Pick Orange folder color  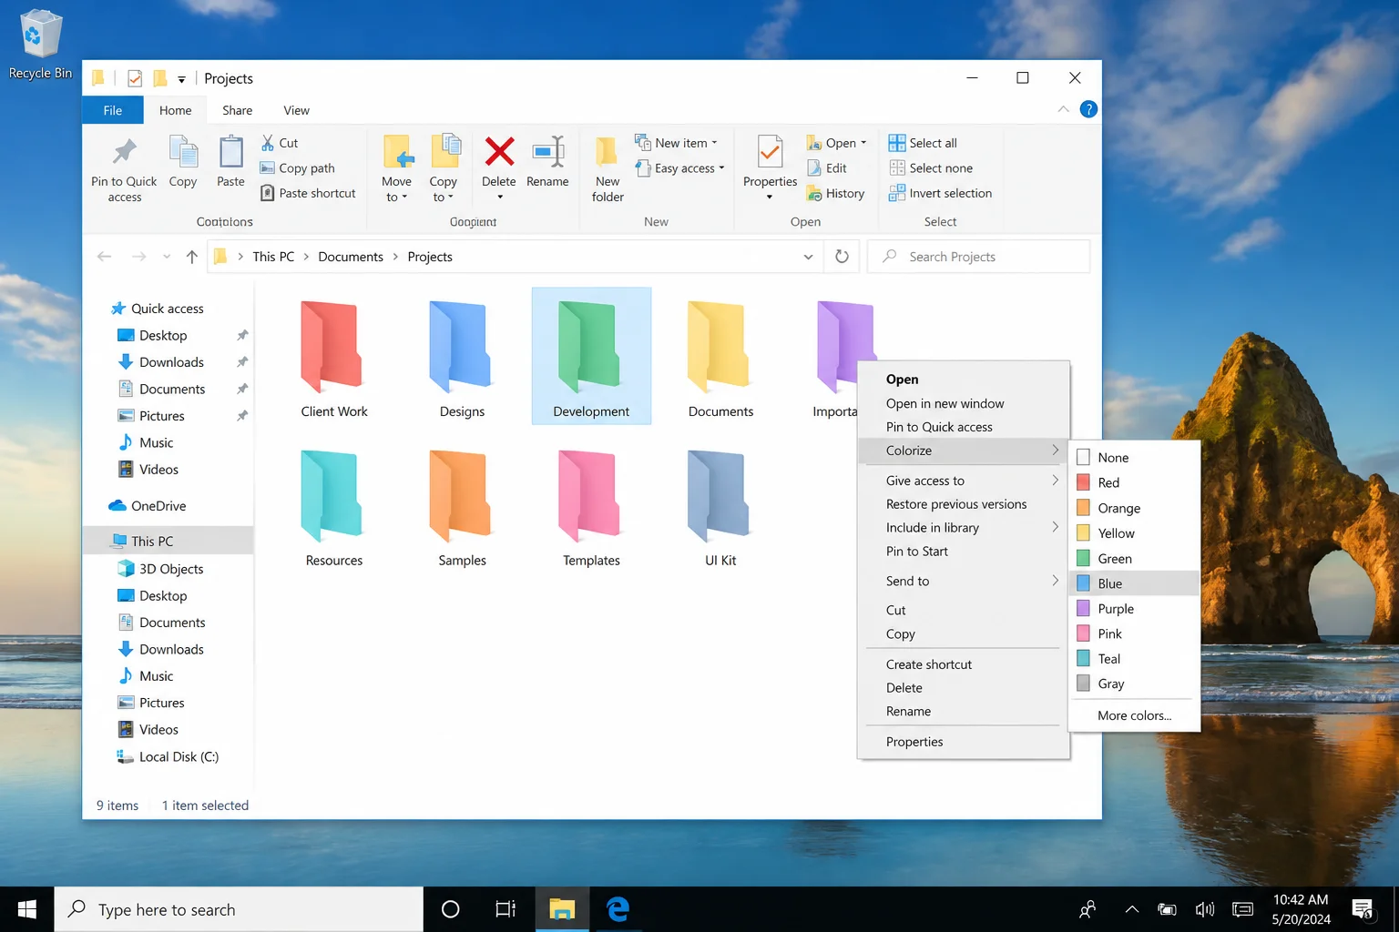point(1134,508)
